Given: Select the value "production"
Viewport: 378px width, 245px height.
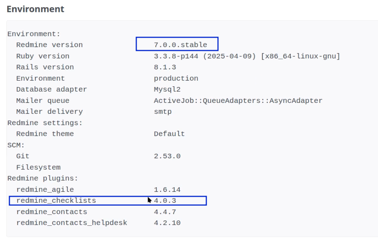Looking at the screenshot, I should (176, 78).
